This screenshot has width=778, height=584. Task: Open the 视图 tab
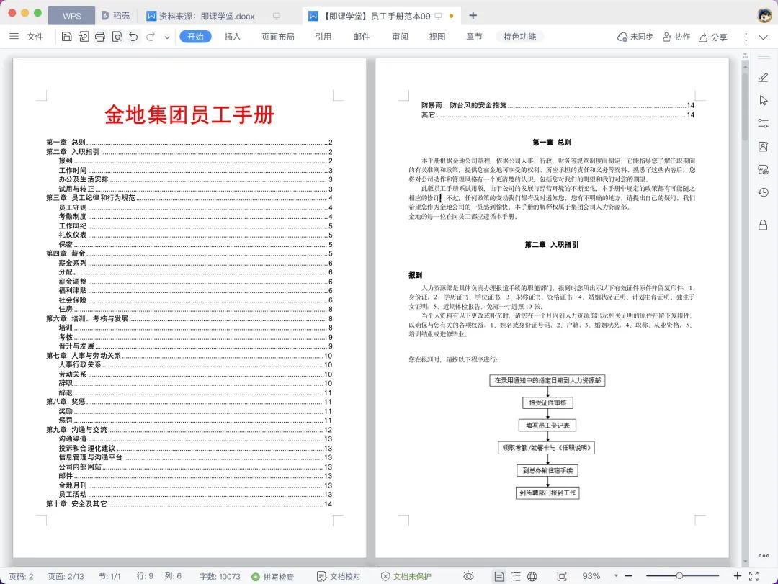click(437, 36)
